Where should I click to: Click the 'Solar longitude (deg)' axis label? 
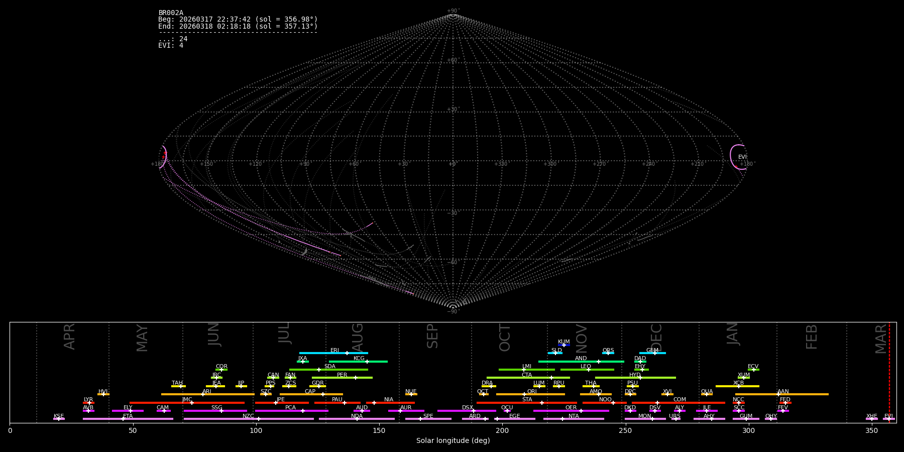tap(453, 440)
